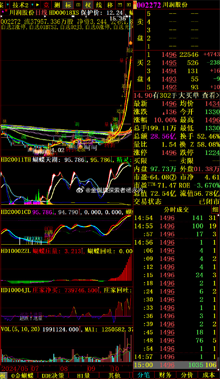The width and height of the screenshot is (220, 379).
Task: Select the 0金蝴蝶 indicator tab
Action: (22, 375)
